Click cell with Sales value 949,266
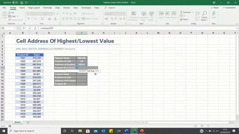The width and height of the screenshot is (239, 134). pyautogui.click(x=37, y=105)
